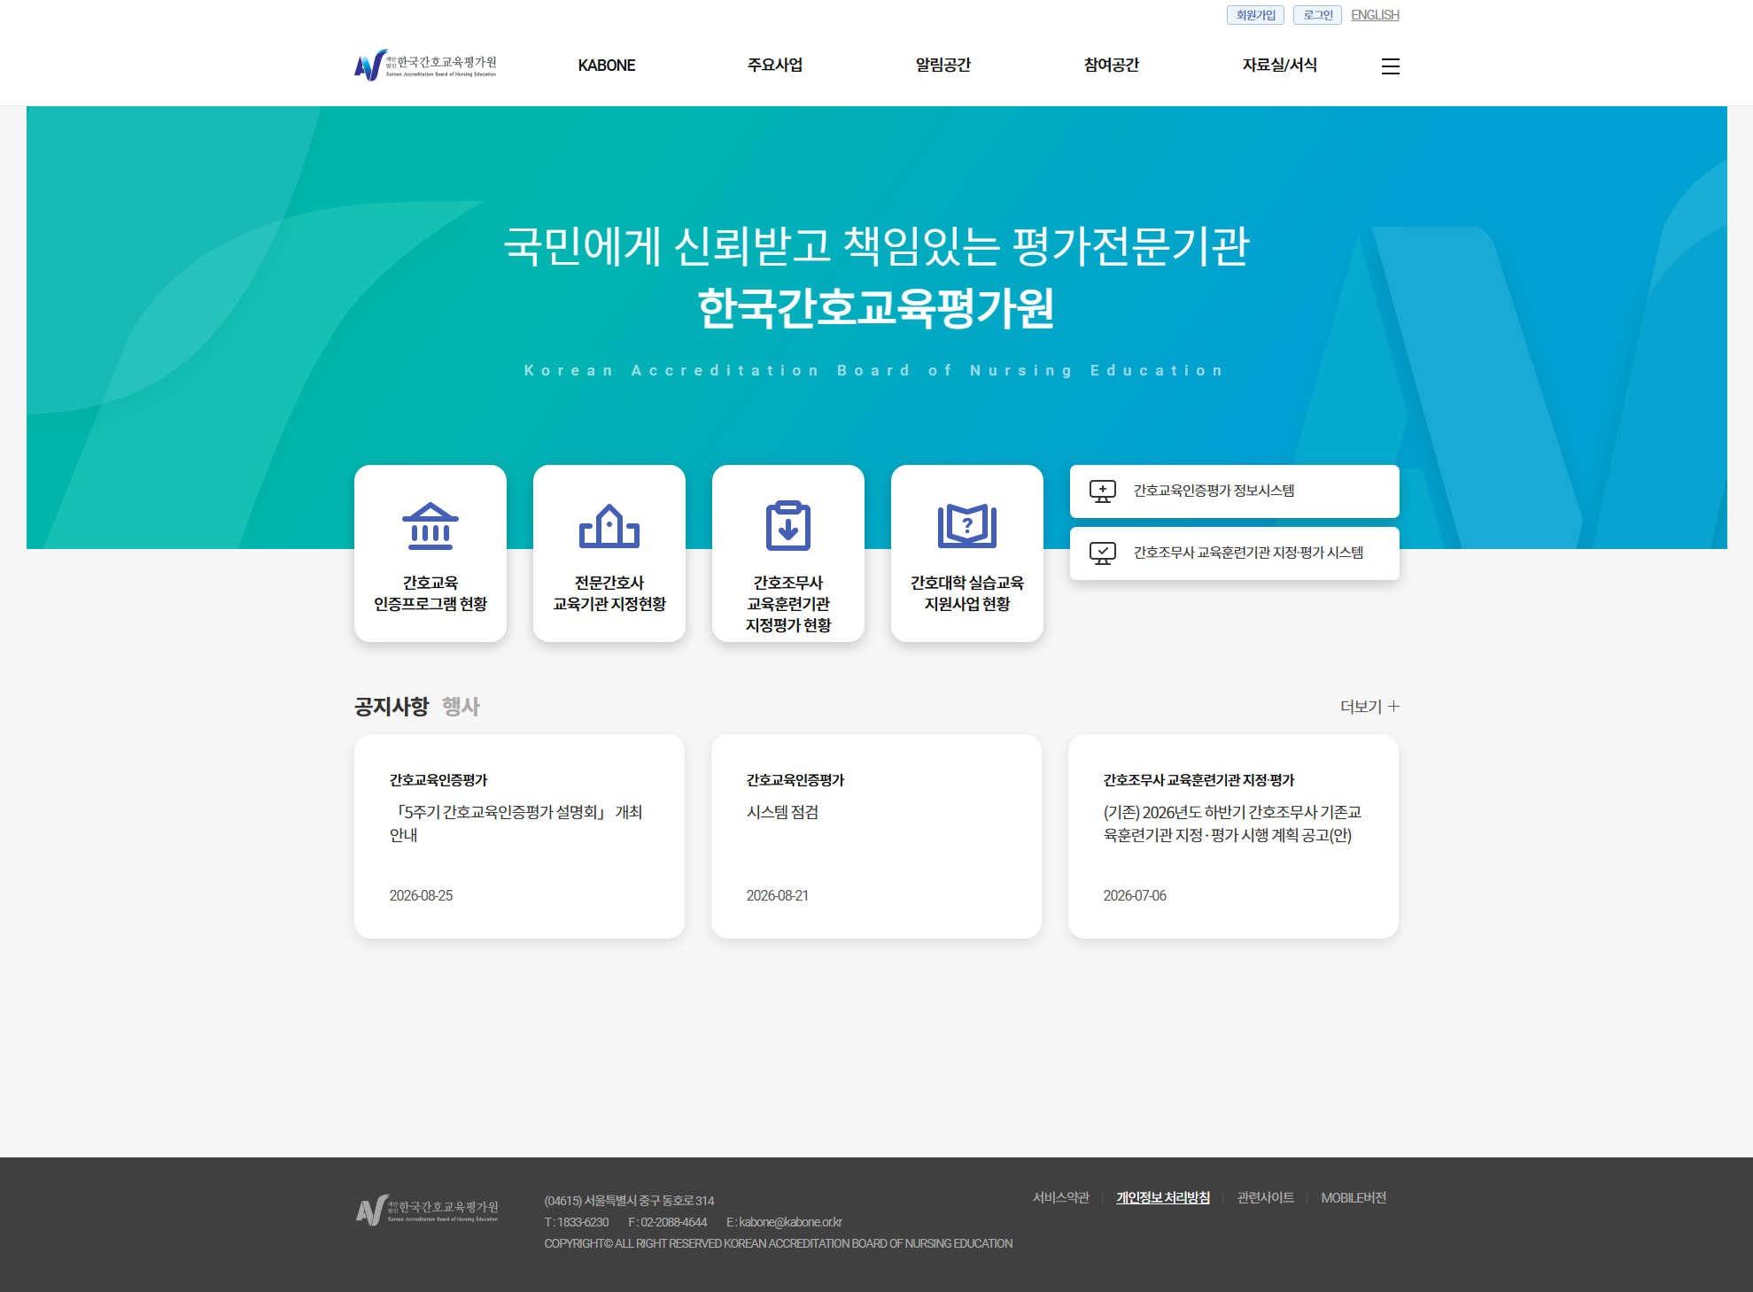Viewport: 1753px width, 1292px height.
Task: Switch to the ENGLISH site
Action: click(1375, 15)
